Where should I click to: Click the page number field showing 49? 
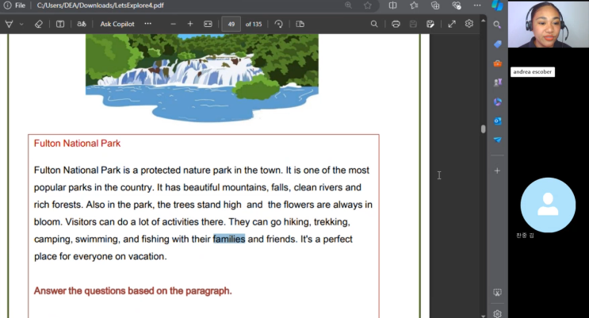coord(232,24)
